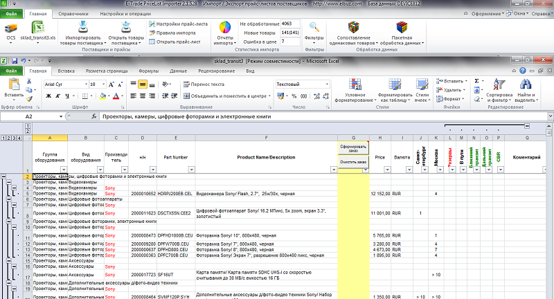554x299 pixels.
Task: Open Excel Разметка страницы tab
Action: coord(107,71)
